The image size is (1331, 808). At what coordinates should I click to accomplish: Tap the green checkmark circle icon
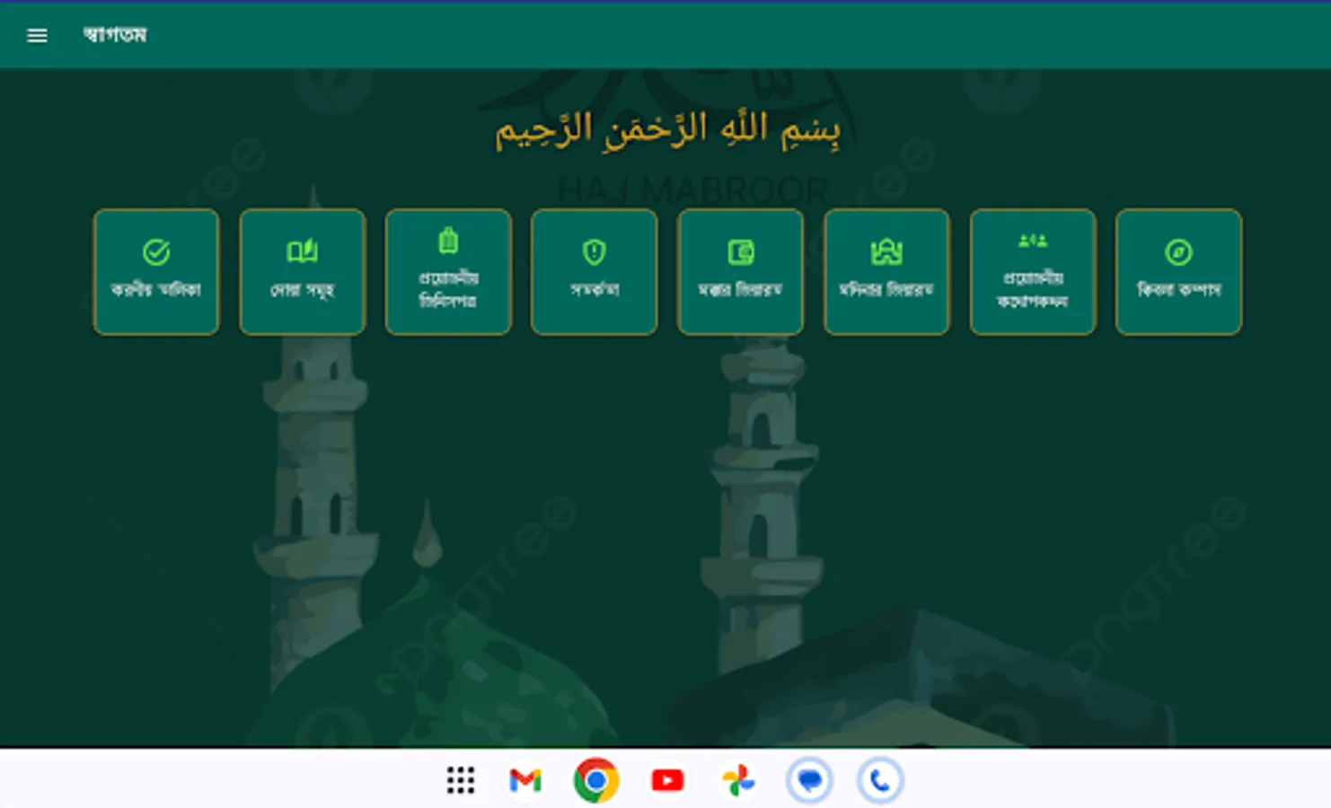pyautogui.click(x=156, y=250)
